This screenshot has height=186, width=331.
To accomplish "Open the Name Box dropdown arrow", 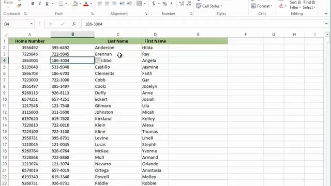I will point(31,24).
